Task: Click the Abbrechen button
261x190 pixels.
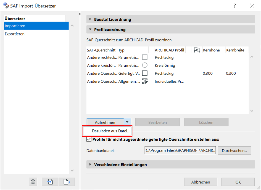Action: 201,182
